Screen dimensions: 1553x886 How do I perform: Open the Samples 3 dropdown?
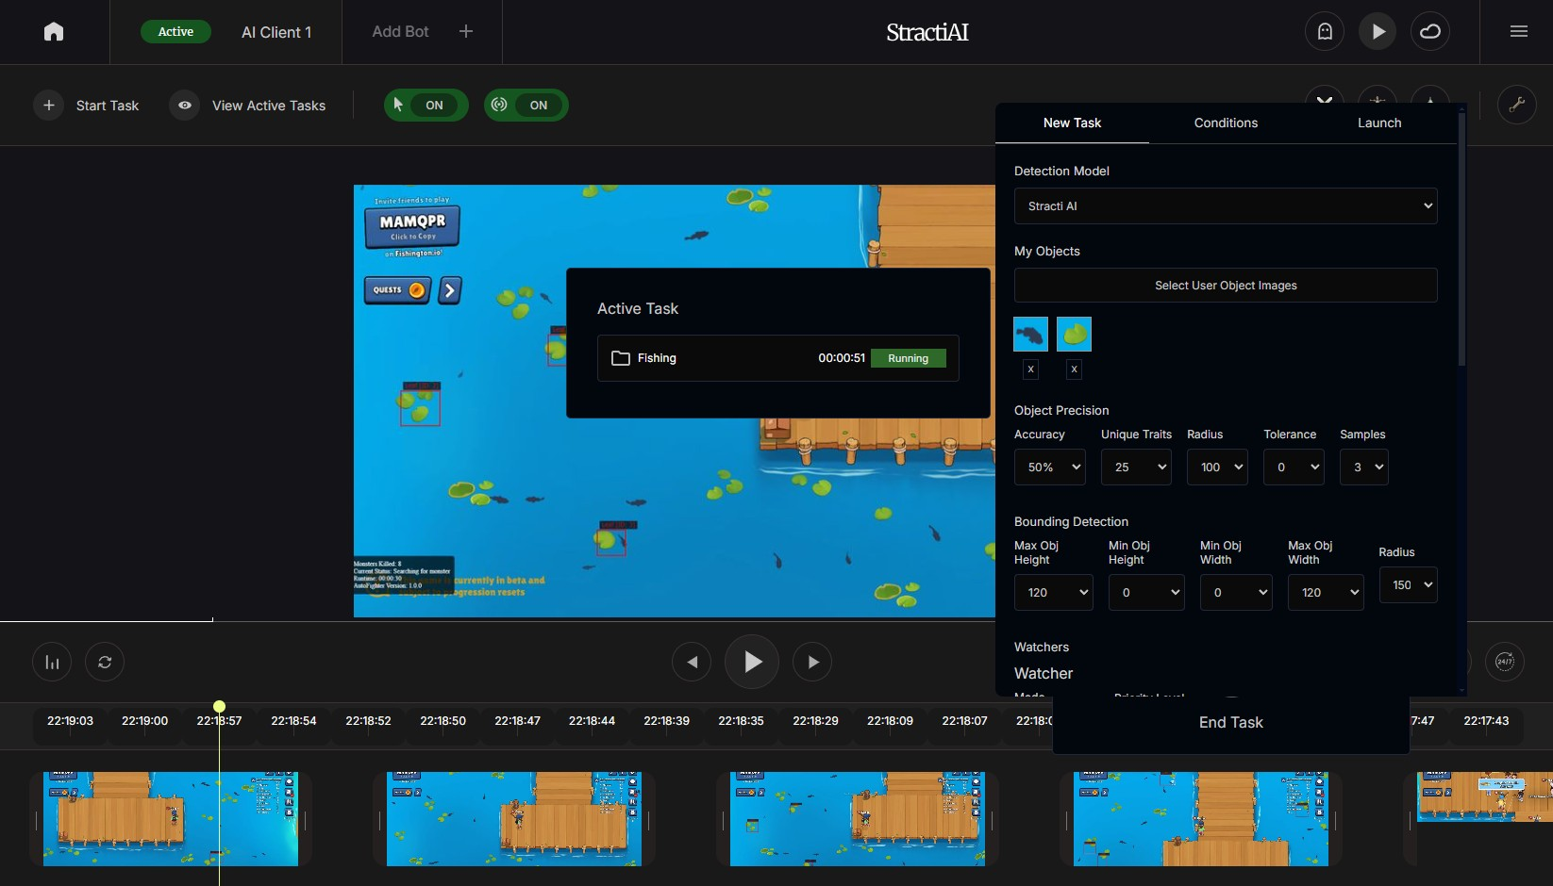click(1363, 467)
